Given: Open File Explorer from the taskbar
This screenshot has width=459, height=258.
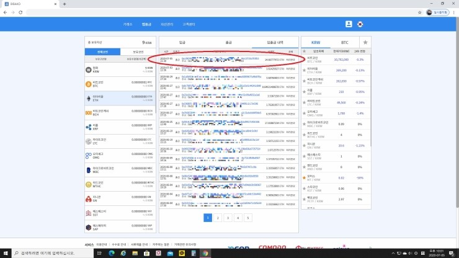Looking at the screenshot, I should [x=135, y=253].
